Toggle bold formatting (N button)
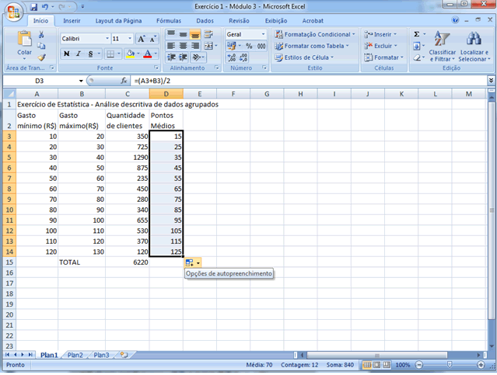The image size is (497, 375). point(66,54)
